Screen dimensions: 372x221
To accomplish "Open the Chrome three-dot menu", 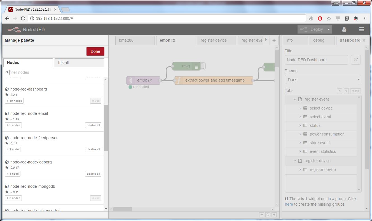I will coord(365,18).
